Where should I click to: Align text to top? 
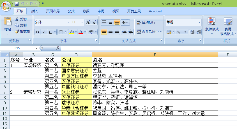tap(104, 22)
